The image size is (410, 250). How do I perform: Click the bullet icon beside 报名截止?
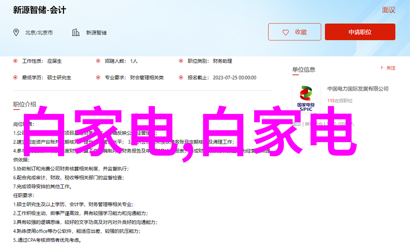click(x=181, y=77)
